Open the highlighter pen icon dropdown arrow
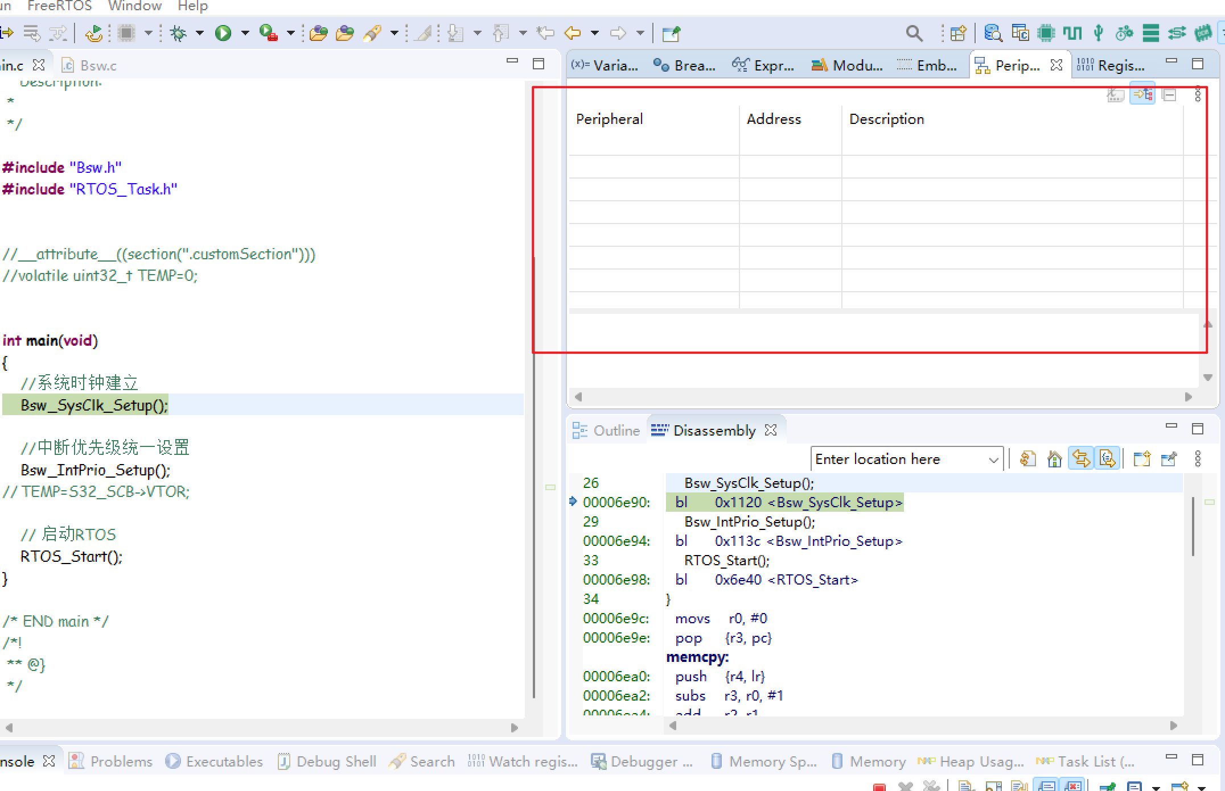Viewport: 1225px width, 791px height. tap(394, 34)
